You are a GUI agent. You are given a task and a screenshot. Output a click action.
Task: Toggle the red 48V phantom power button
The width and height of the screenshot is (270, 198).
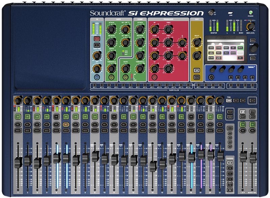click(97, 39)
